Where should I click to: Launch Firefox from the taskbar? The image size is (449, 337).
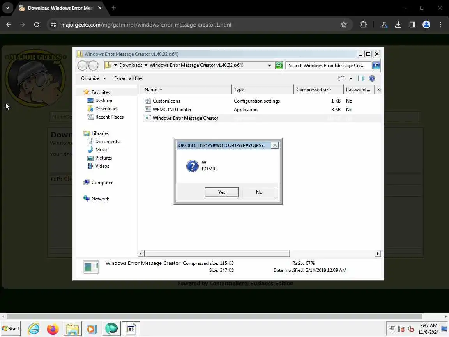click(53, 329)
